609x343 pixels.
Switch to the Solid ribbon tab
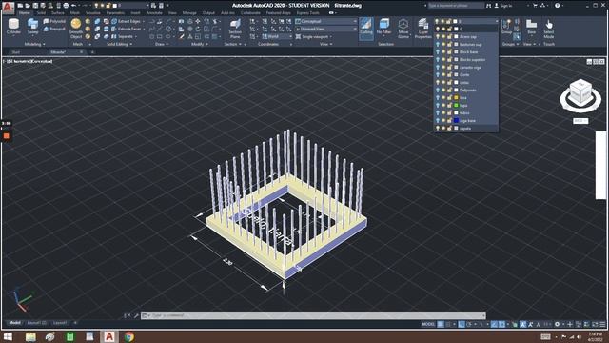click(41, 12)
